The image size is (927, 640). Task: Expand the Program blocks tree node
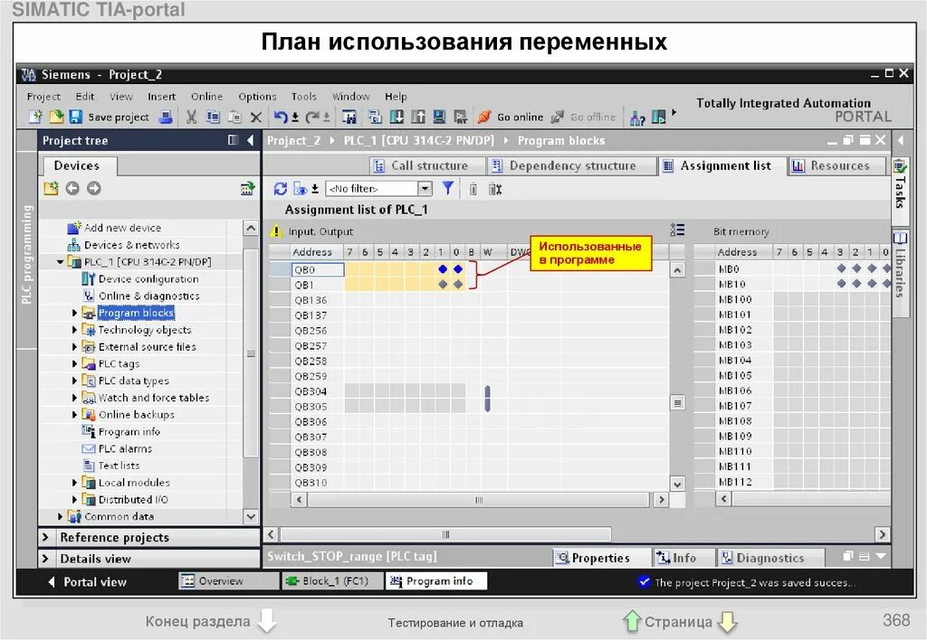point(74,313)
